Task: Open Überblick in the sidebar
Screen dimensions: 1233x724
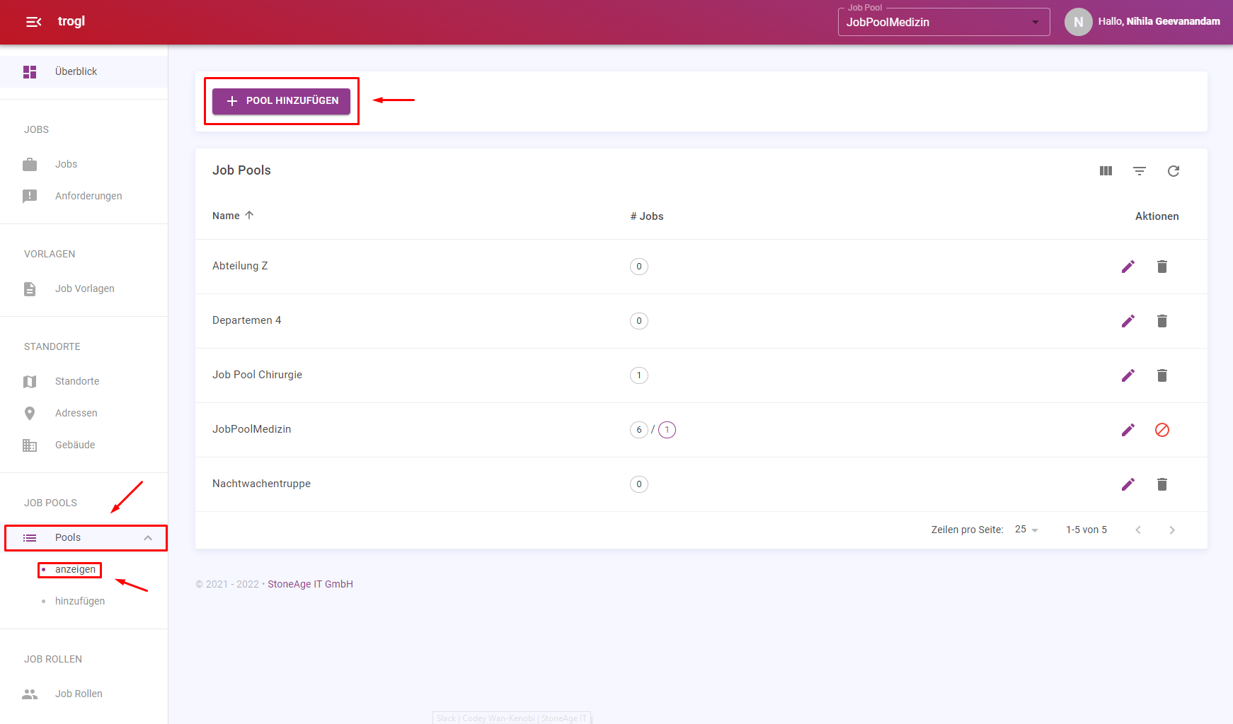Action: pos(76,71)
